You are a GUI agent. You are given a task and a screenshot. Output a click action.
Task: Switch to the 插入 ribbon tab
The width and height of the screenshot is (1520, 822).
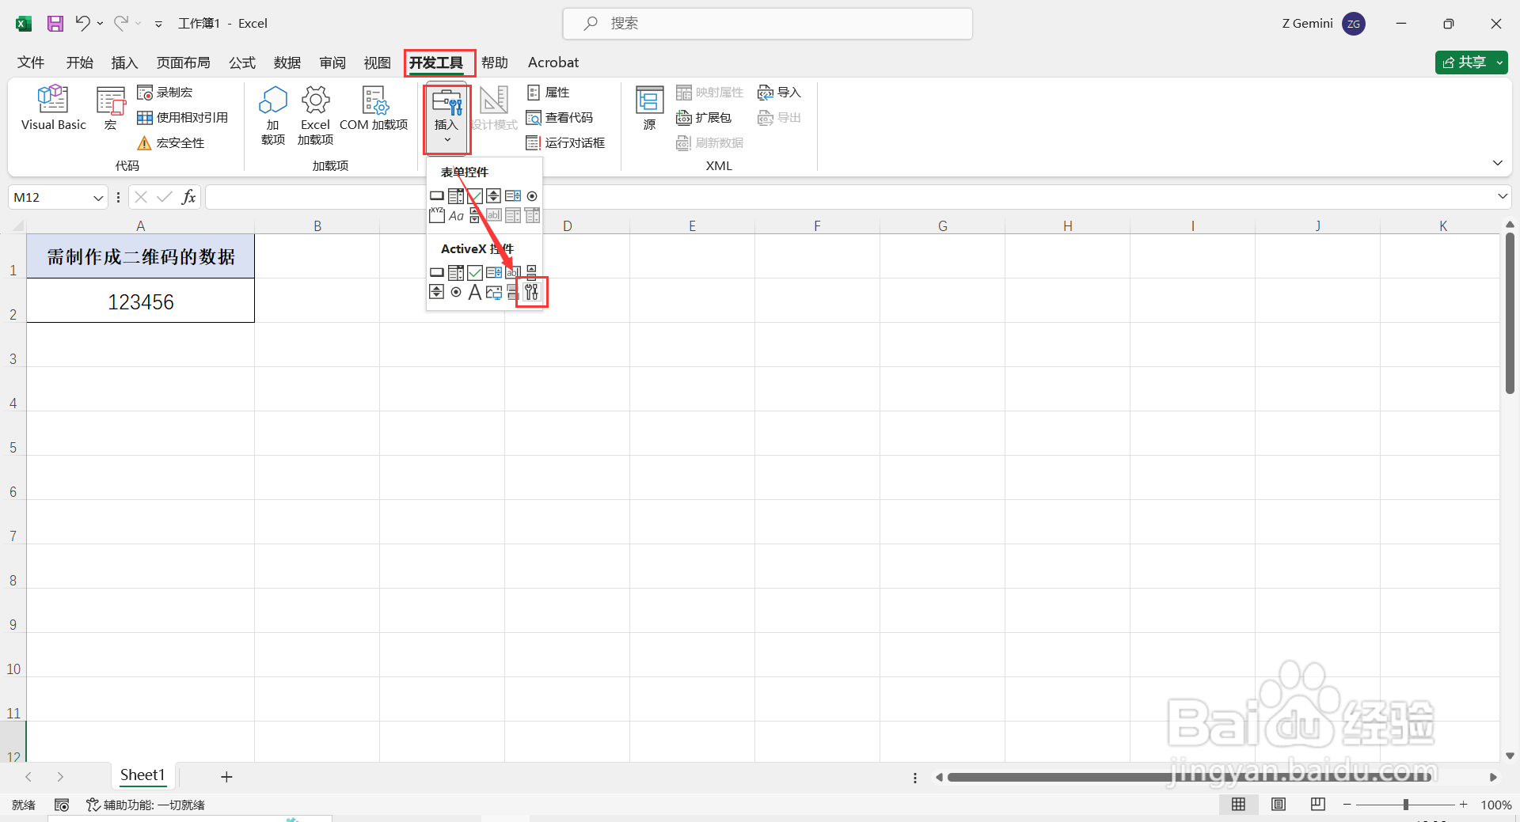click(x=125, y=63)
